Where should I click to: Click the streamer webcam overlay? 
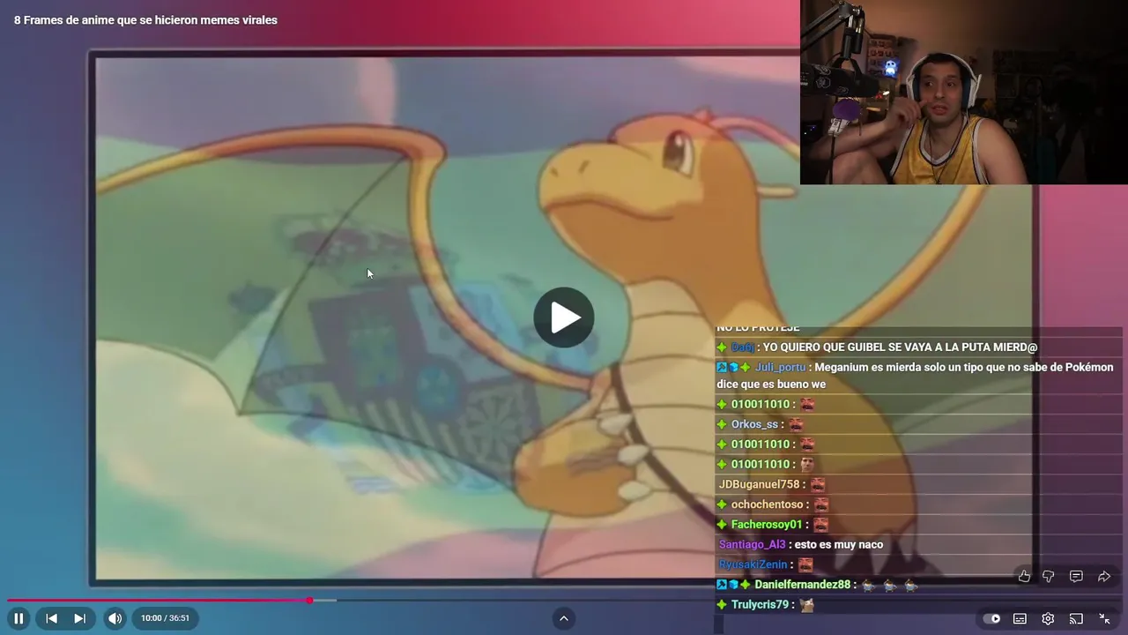964,92
